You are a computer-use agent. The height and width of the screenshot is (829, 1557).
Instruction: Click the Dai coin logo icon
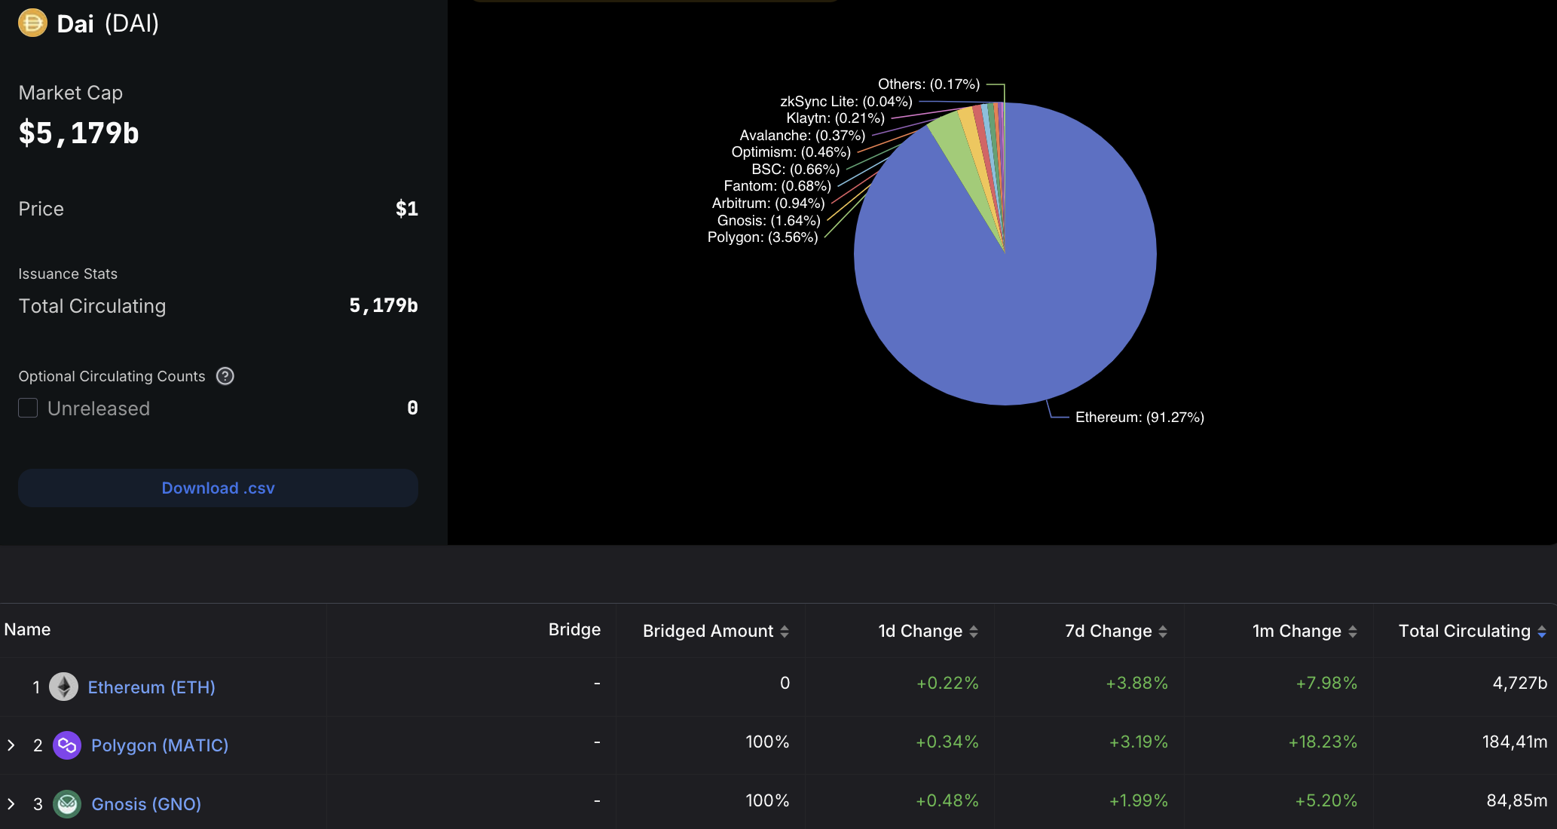(32, 23)
